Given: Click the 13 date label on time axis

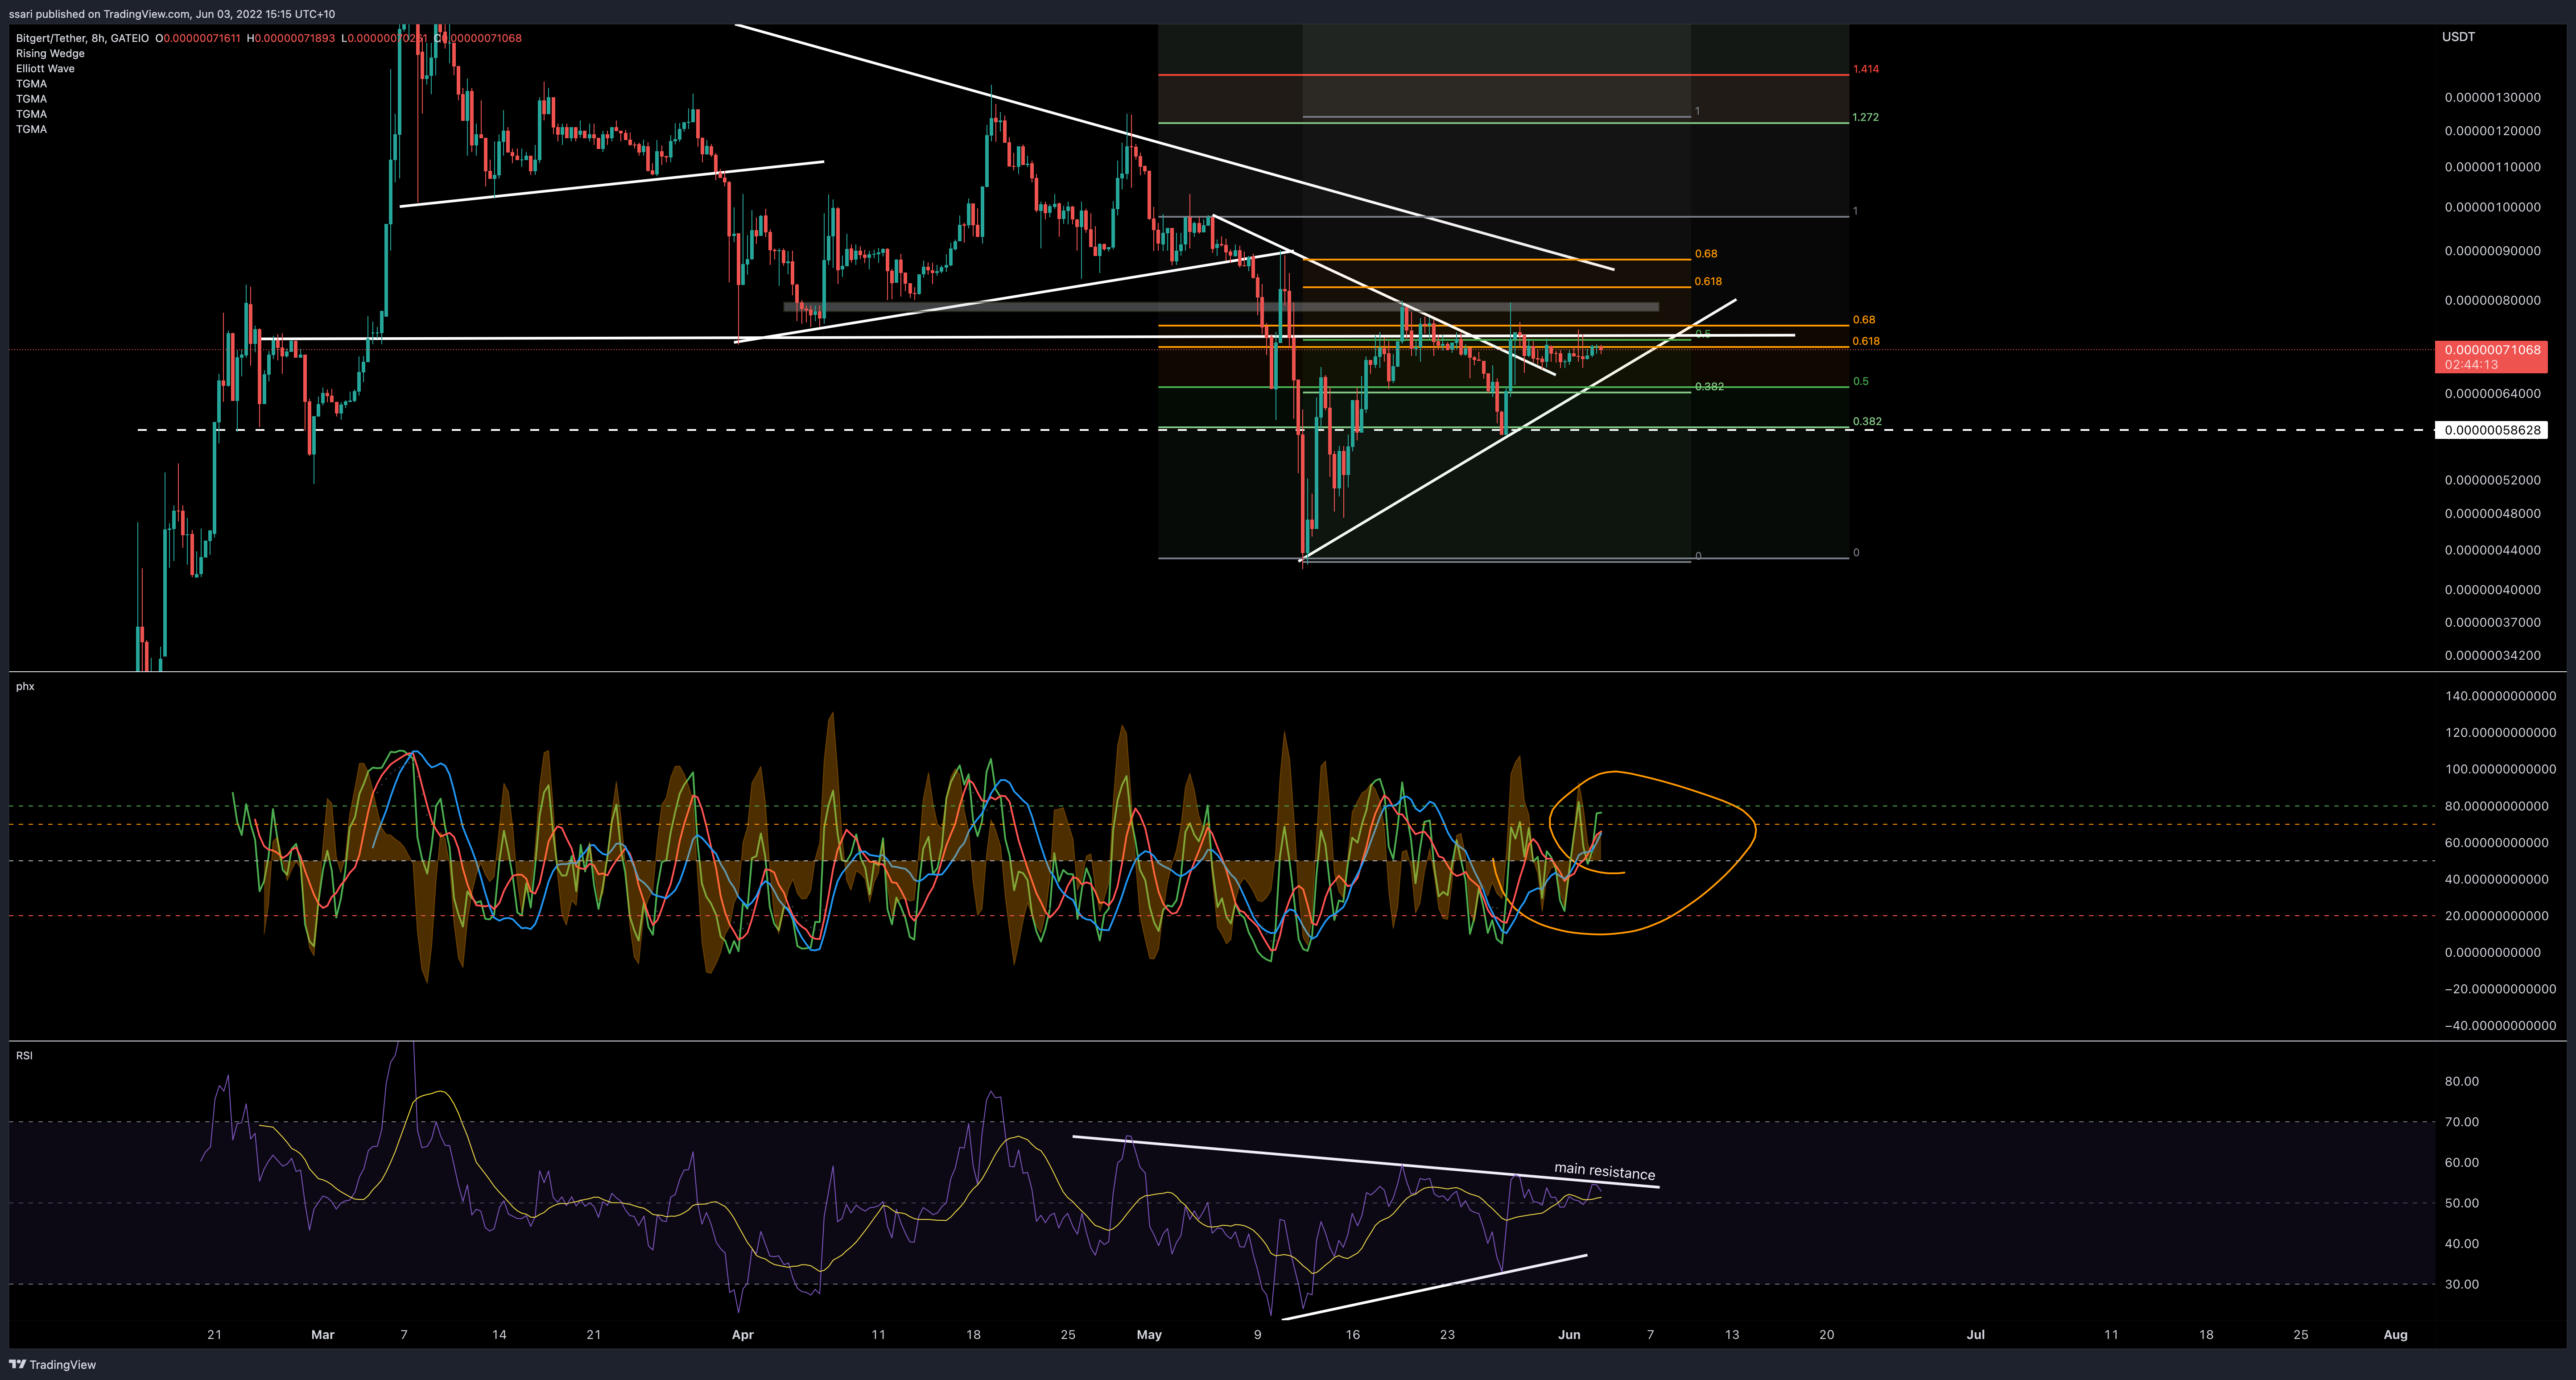Looking at the screenshot, I should click(x=1732, y=1334).
